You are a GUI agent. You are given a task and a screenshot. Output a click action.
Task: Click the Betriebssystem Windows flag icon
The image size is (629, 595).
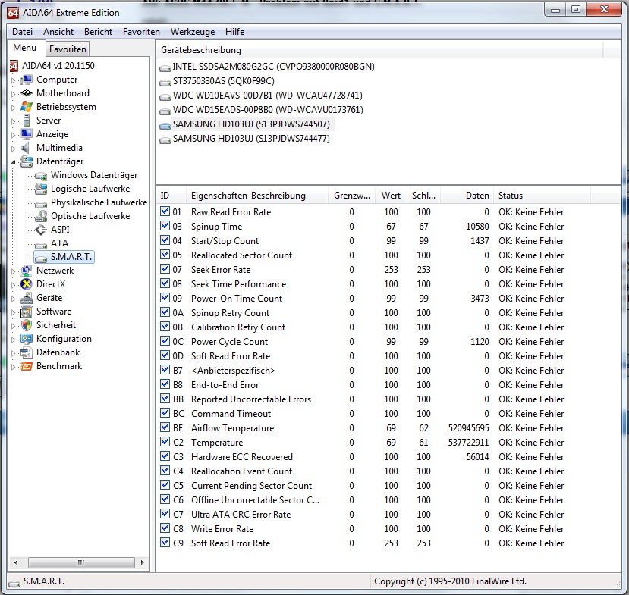click(27, 107)
